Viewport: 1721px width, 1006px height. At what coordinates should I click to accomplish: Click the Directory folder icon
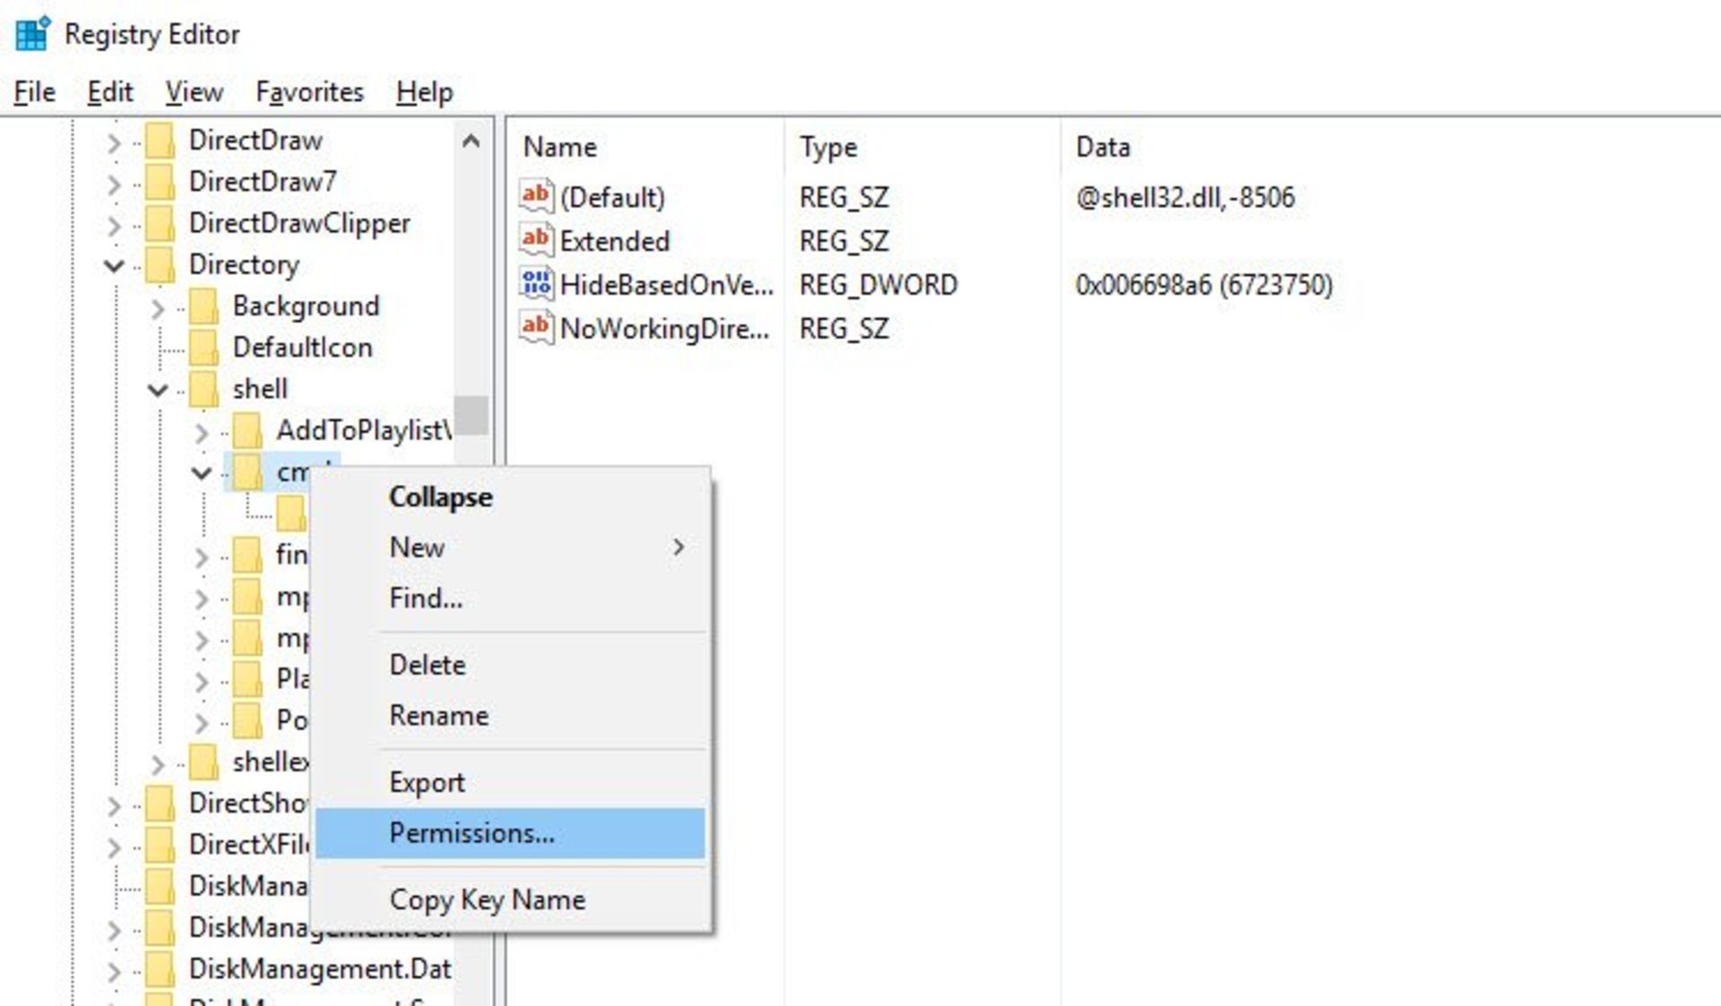tap(160, 264)
